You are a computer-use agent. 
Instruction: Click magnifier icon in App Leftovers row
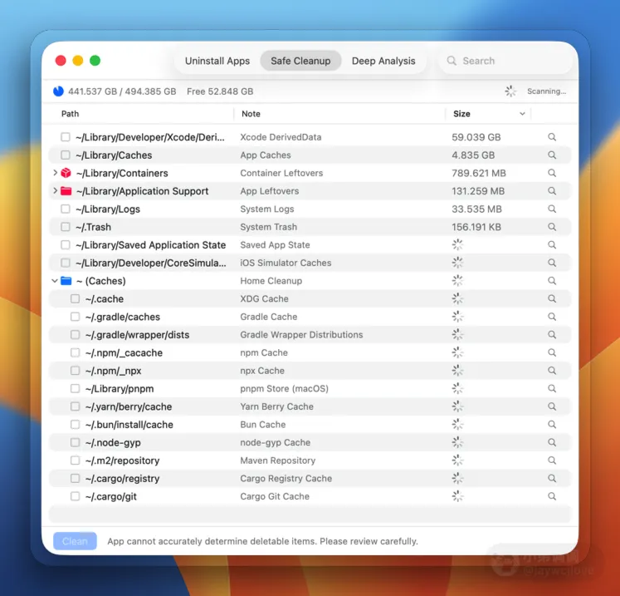[552, 191]
